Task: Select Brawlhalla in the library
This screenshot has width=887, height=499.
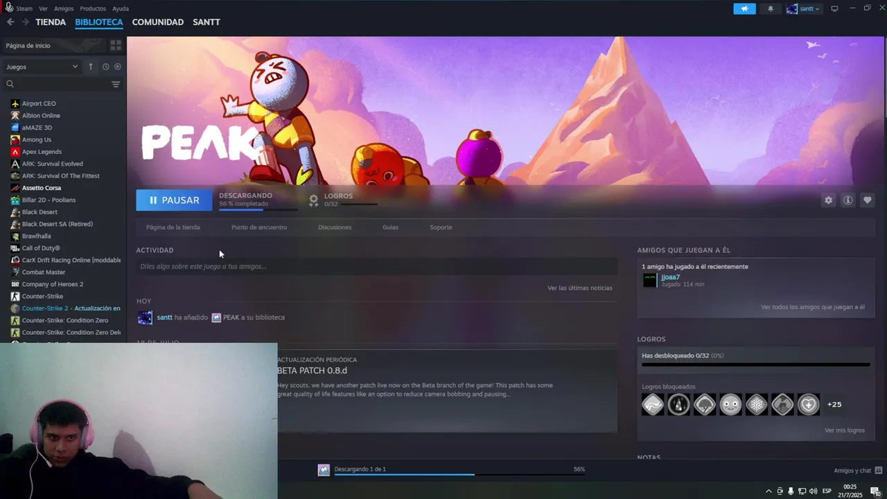Action: (x=36, y=236)
